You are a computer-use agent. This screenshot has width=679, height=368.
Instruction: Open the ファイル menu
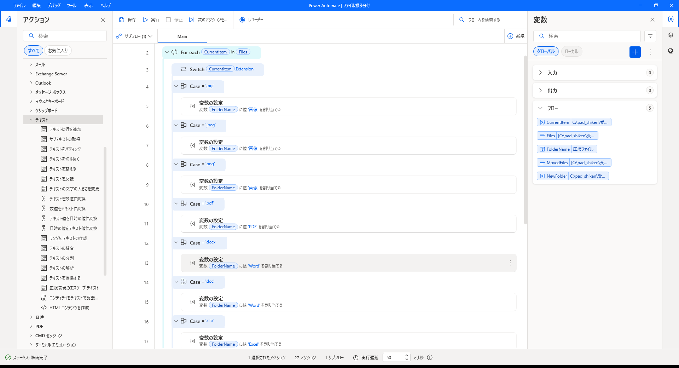click(19, 5)
